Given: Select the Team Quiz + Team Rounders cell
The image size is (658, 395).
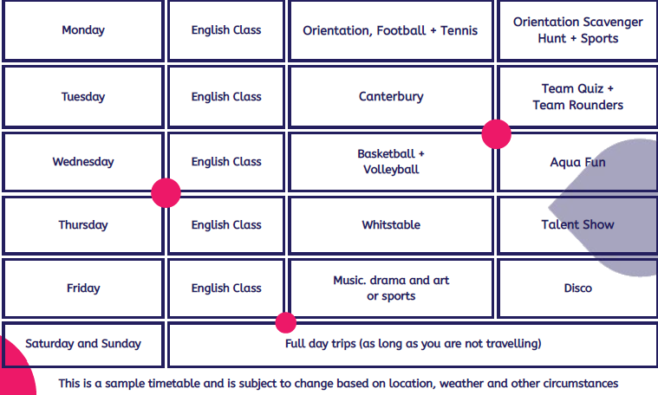Looking at the screenshot, I should tap(577, 96).
